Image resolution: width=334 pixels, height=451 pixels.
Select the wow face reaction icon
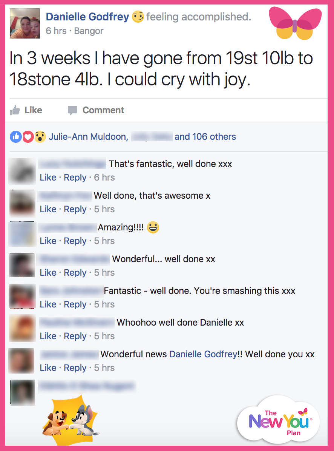coord(40,137)
